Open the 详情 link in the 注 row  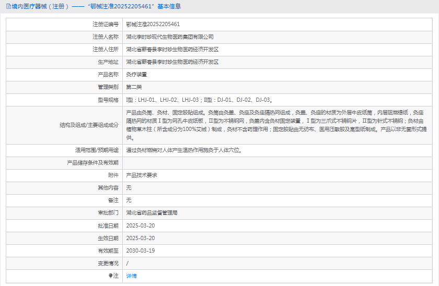tap(131, 276)
